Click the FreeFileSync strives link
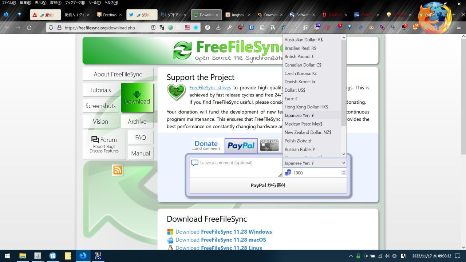Viewport: 466px width, 262px height. 210,88
